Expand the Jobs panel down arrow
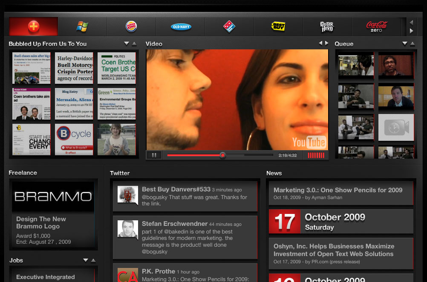 tap(86, 260)
